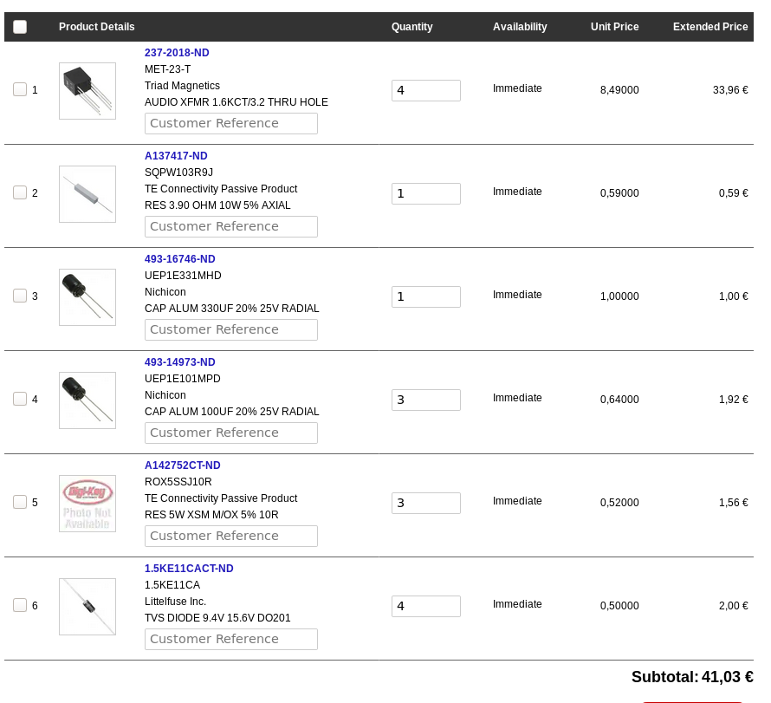Select the unit price 0,50000
The width and height of the screenshot is (771, 703).
click(x=619, y=606)
